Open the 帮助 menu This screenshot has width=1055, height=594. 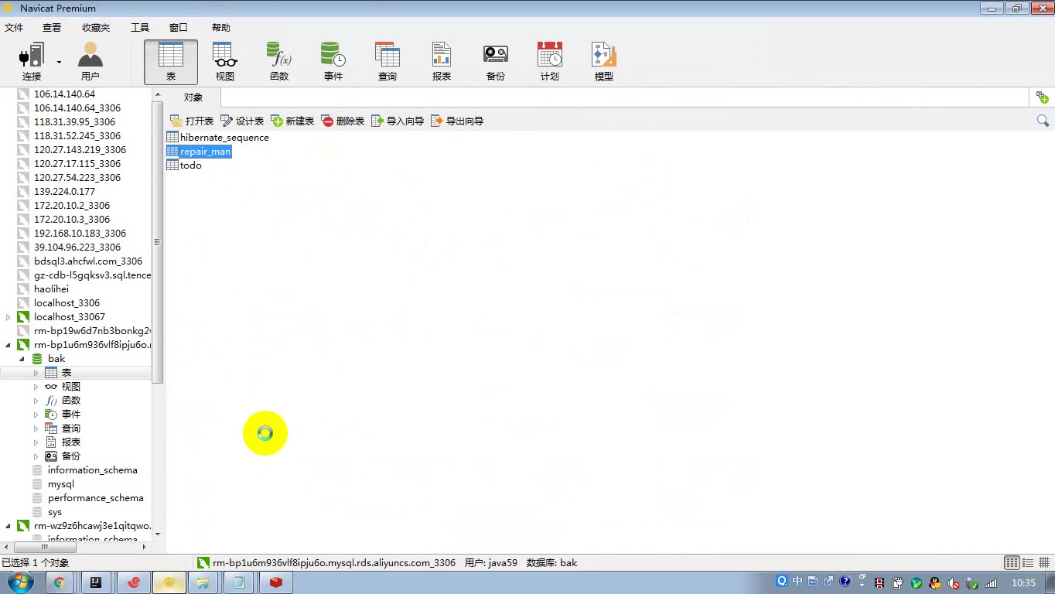point(221,28)
